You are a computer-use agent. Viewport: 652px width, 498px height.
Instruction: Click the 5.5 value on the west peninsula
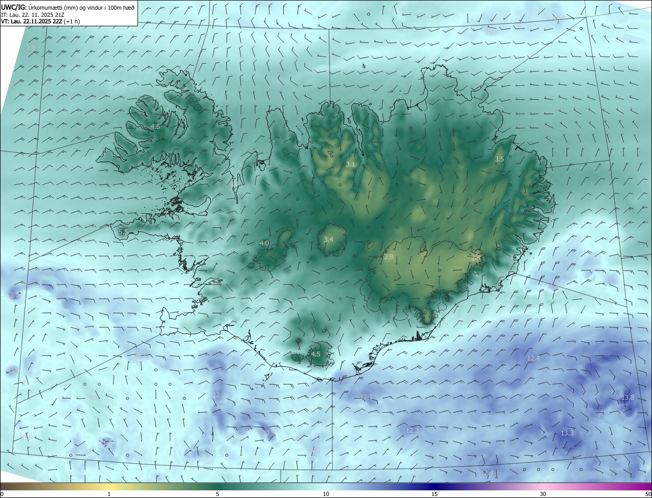123,232
